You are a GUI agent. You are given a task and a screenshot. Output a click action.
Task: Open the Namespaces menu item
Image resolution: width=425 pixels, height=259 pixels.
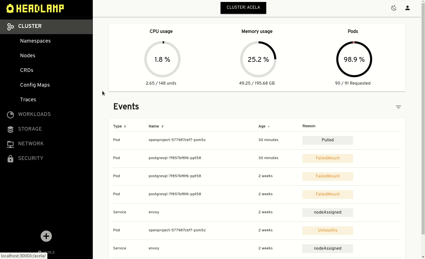(x=35, y=41)
